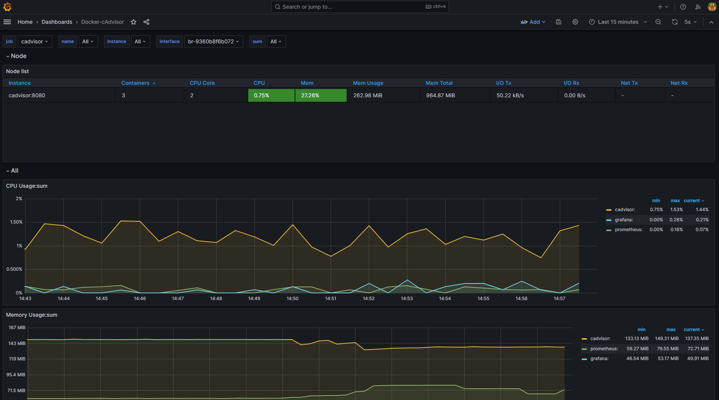Zoom out the time range
The image size is (719, 400).
pyautogui.click(x=658, y=22)
